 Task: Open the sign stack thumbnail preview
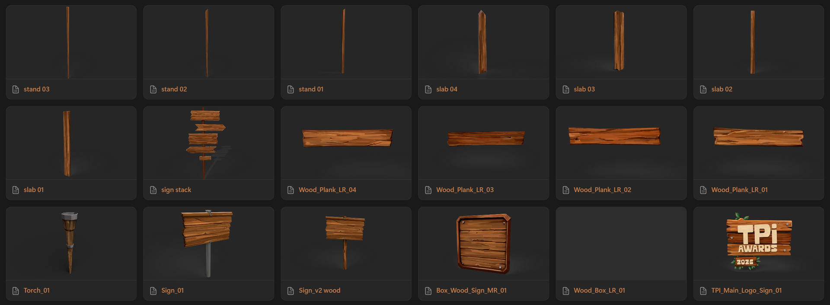click(x=208, y=143)
